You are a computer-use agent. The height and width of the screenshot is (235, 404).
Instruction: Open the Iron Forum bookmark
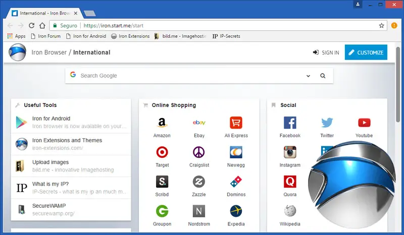45,36
